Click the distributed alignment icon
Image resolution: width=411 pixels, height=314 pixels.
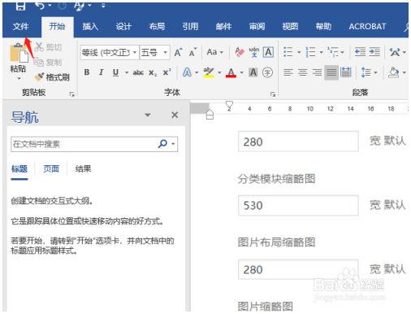click(x=346, y=72)
